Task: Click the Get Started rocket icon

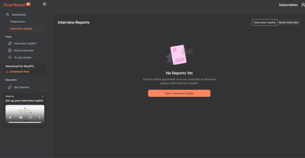Action: click(x=10, y=87)
